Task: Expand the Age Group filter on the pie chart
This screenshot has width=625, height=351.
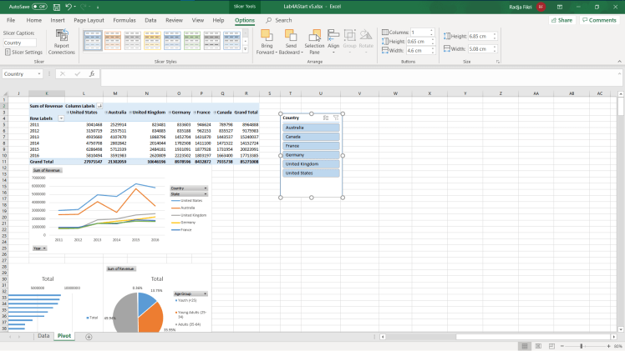Action: [205, 294]
